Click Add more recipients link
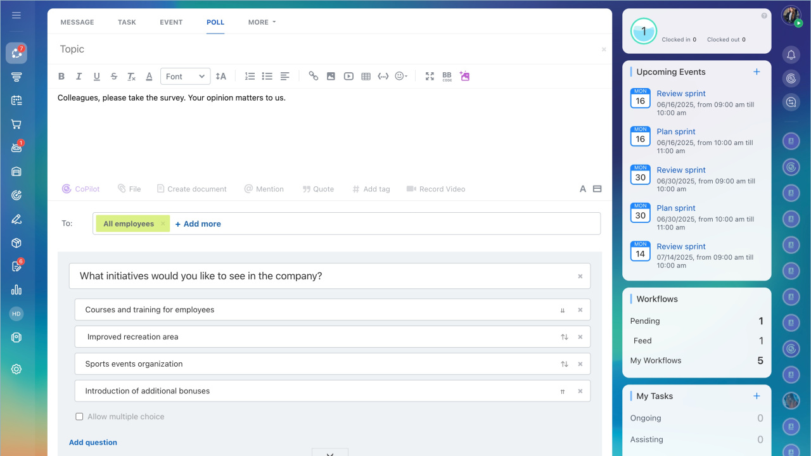The image size is (811, 456). [x=198, y=224]
